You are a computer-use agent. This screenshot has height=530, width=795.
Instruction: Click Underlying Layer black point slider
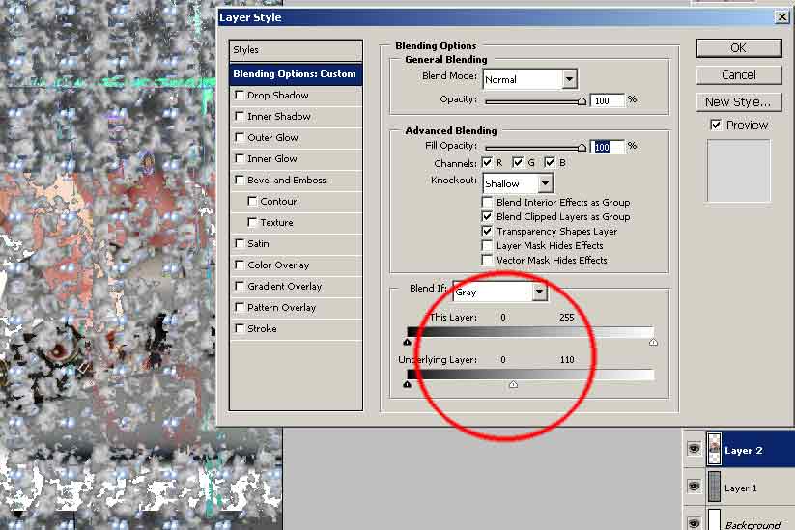[407, 384]
